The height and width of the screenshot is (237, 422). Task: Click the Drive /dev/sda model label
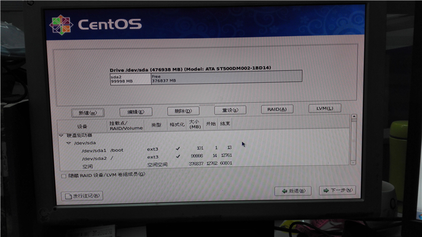pos(190,69)
